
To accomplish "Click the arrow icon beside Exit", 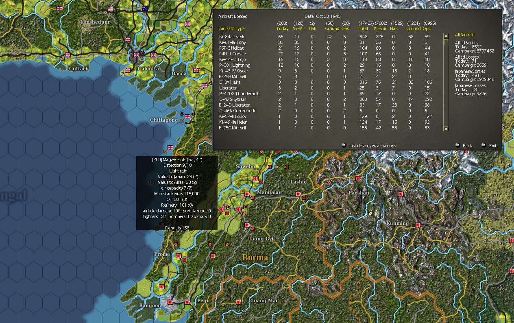I will point(484,145).
